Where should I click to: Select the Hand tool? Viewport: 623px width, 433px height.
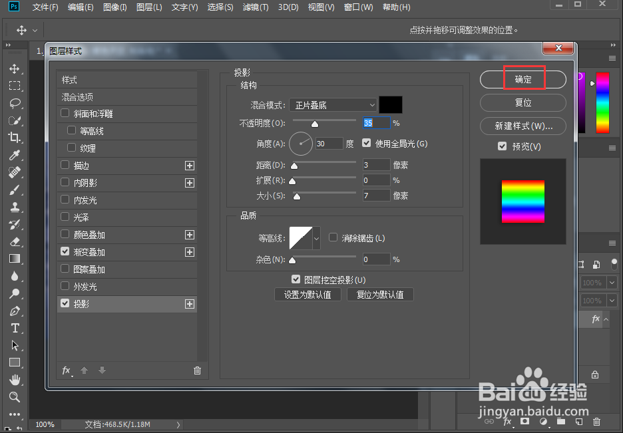(x=15, y=380)
